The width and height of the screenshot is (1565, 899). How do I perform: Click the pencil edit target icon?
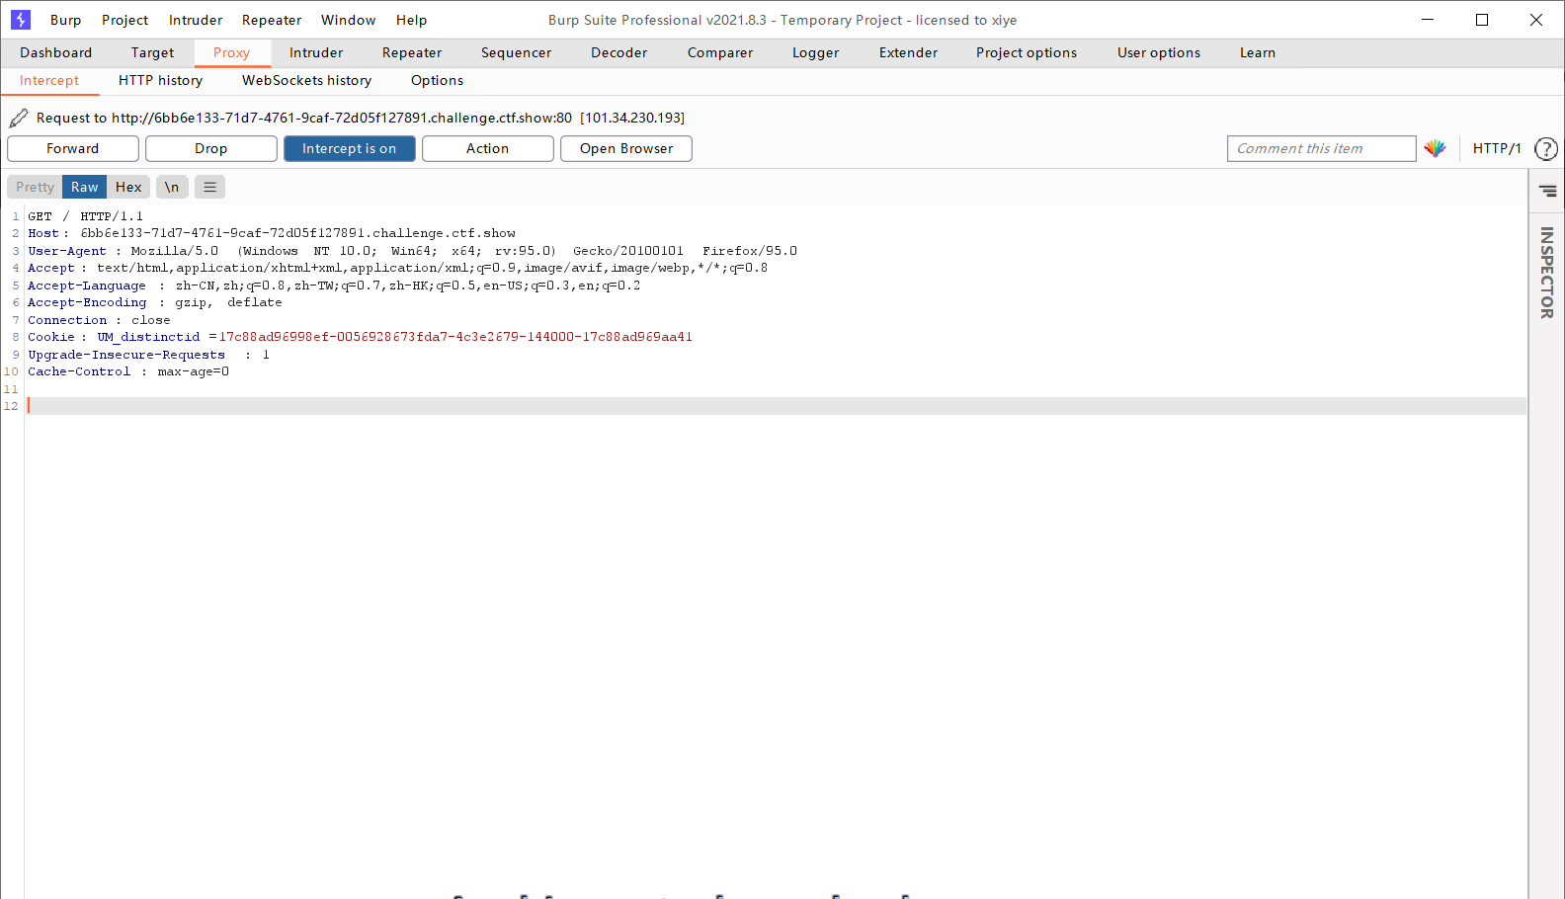tap(19, 119)
